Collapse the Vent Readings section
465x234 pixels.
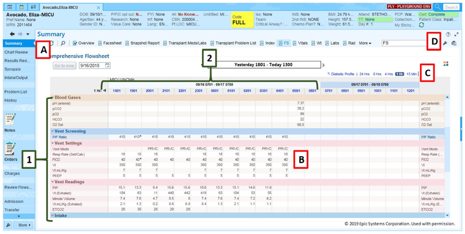[x=53, y=182]
